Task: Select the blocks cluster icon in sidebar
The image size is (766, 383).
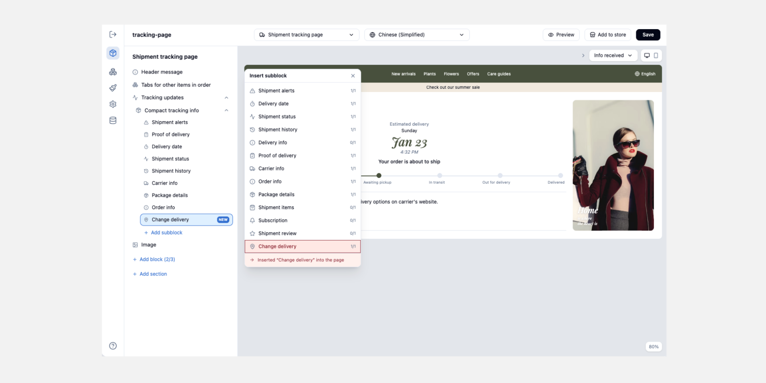Action: [113, 72]
